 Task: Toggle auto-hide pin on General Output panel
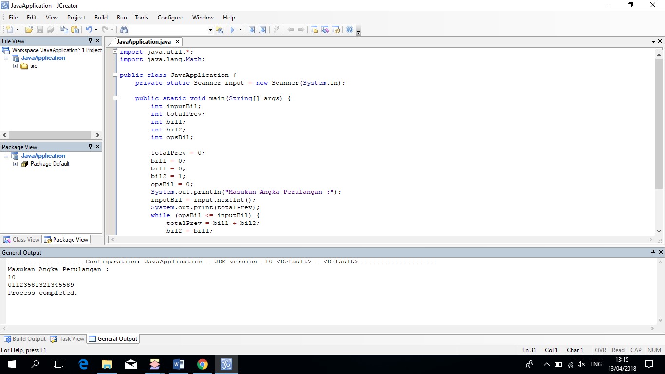click(x=653, y=252)
